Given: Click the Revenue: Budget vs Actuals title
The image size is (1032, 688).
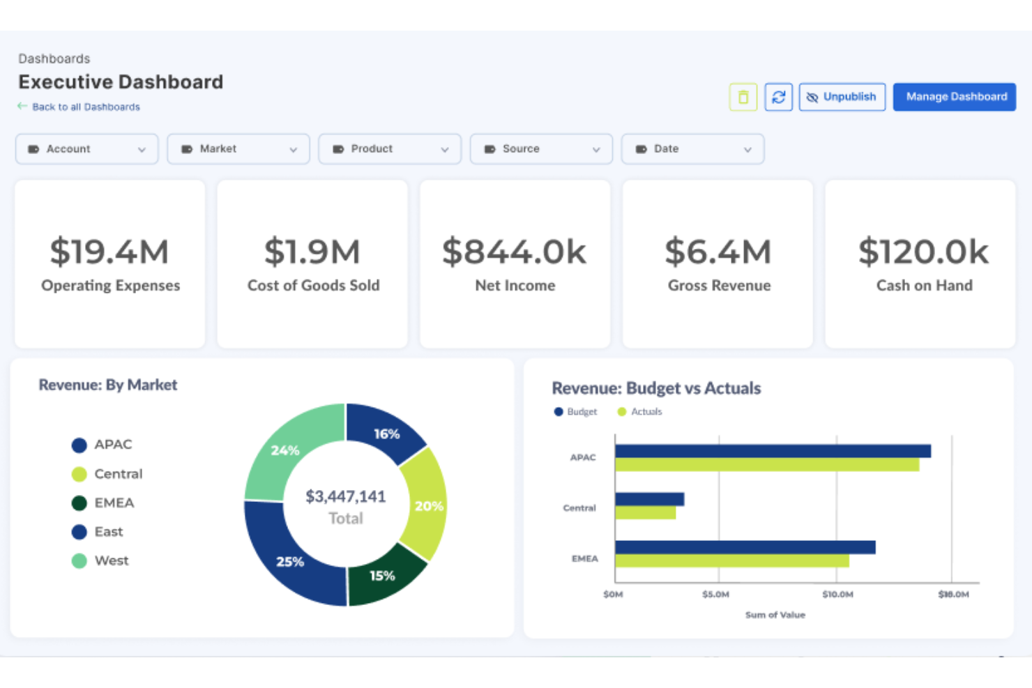Looking at the screenshot, I should 656,388.
